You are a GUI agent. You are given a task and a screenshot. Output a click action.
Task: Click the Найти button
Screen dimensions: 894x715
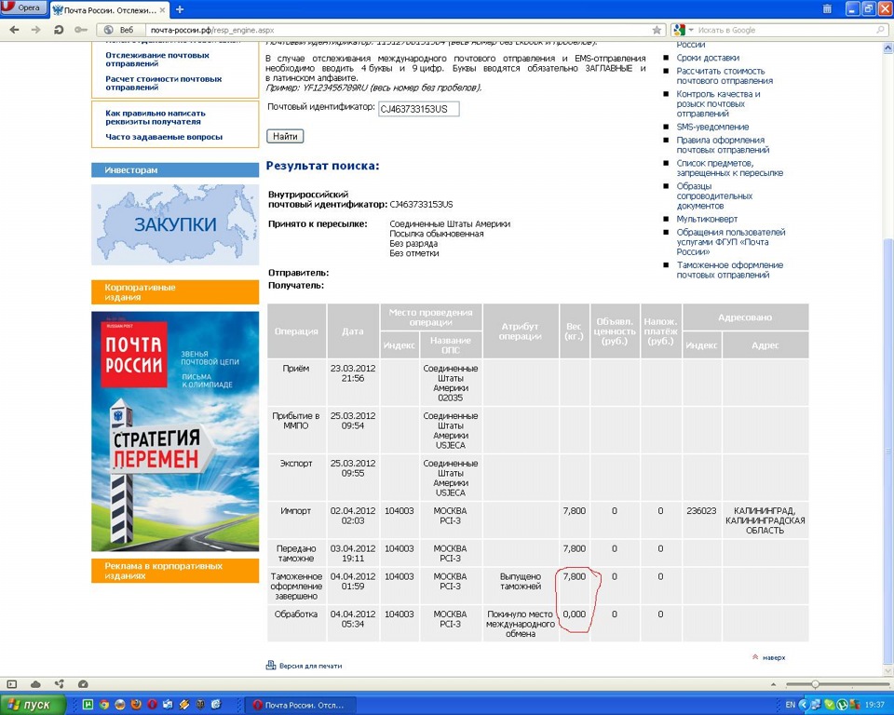pyautogui.click(x=285, y=136)
